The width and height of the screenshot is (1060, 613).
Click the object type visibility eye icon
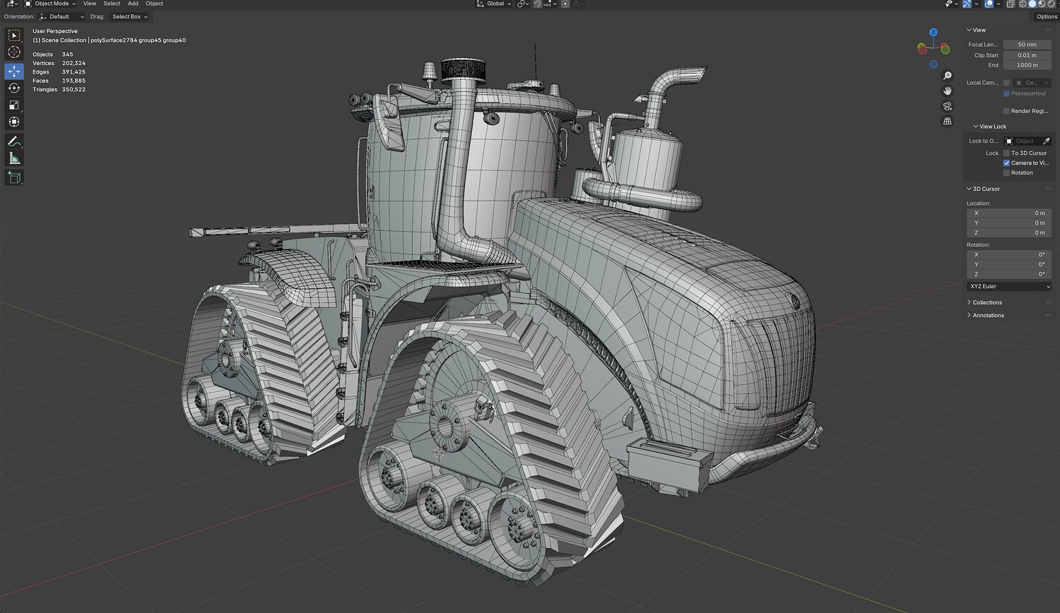(950, 4)
